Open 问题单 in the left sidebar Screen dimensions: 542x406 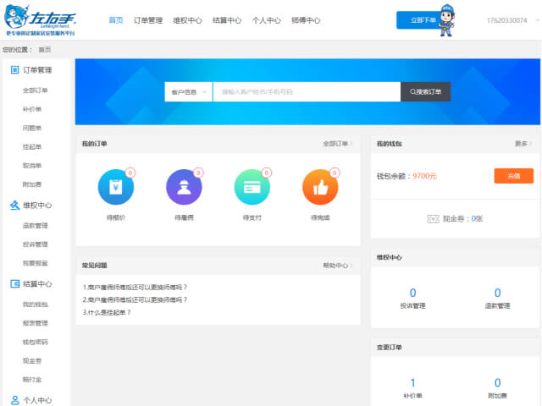pyautogui.click(x=32, y=128)
